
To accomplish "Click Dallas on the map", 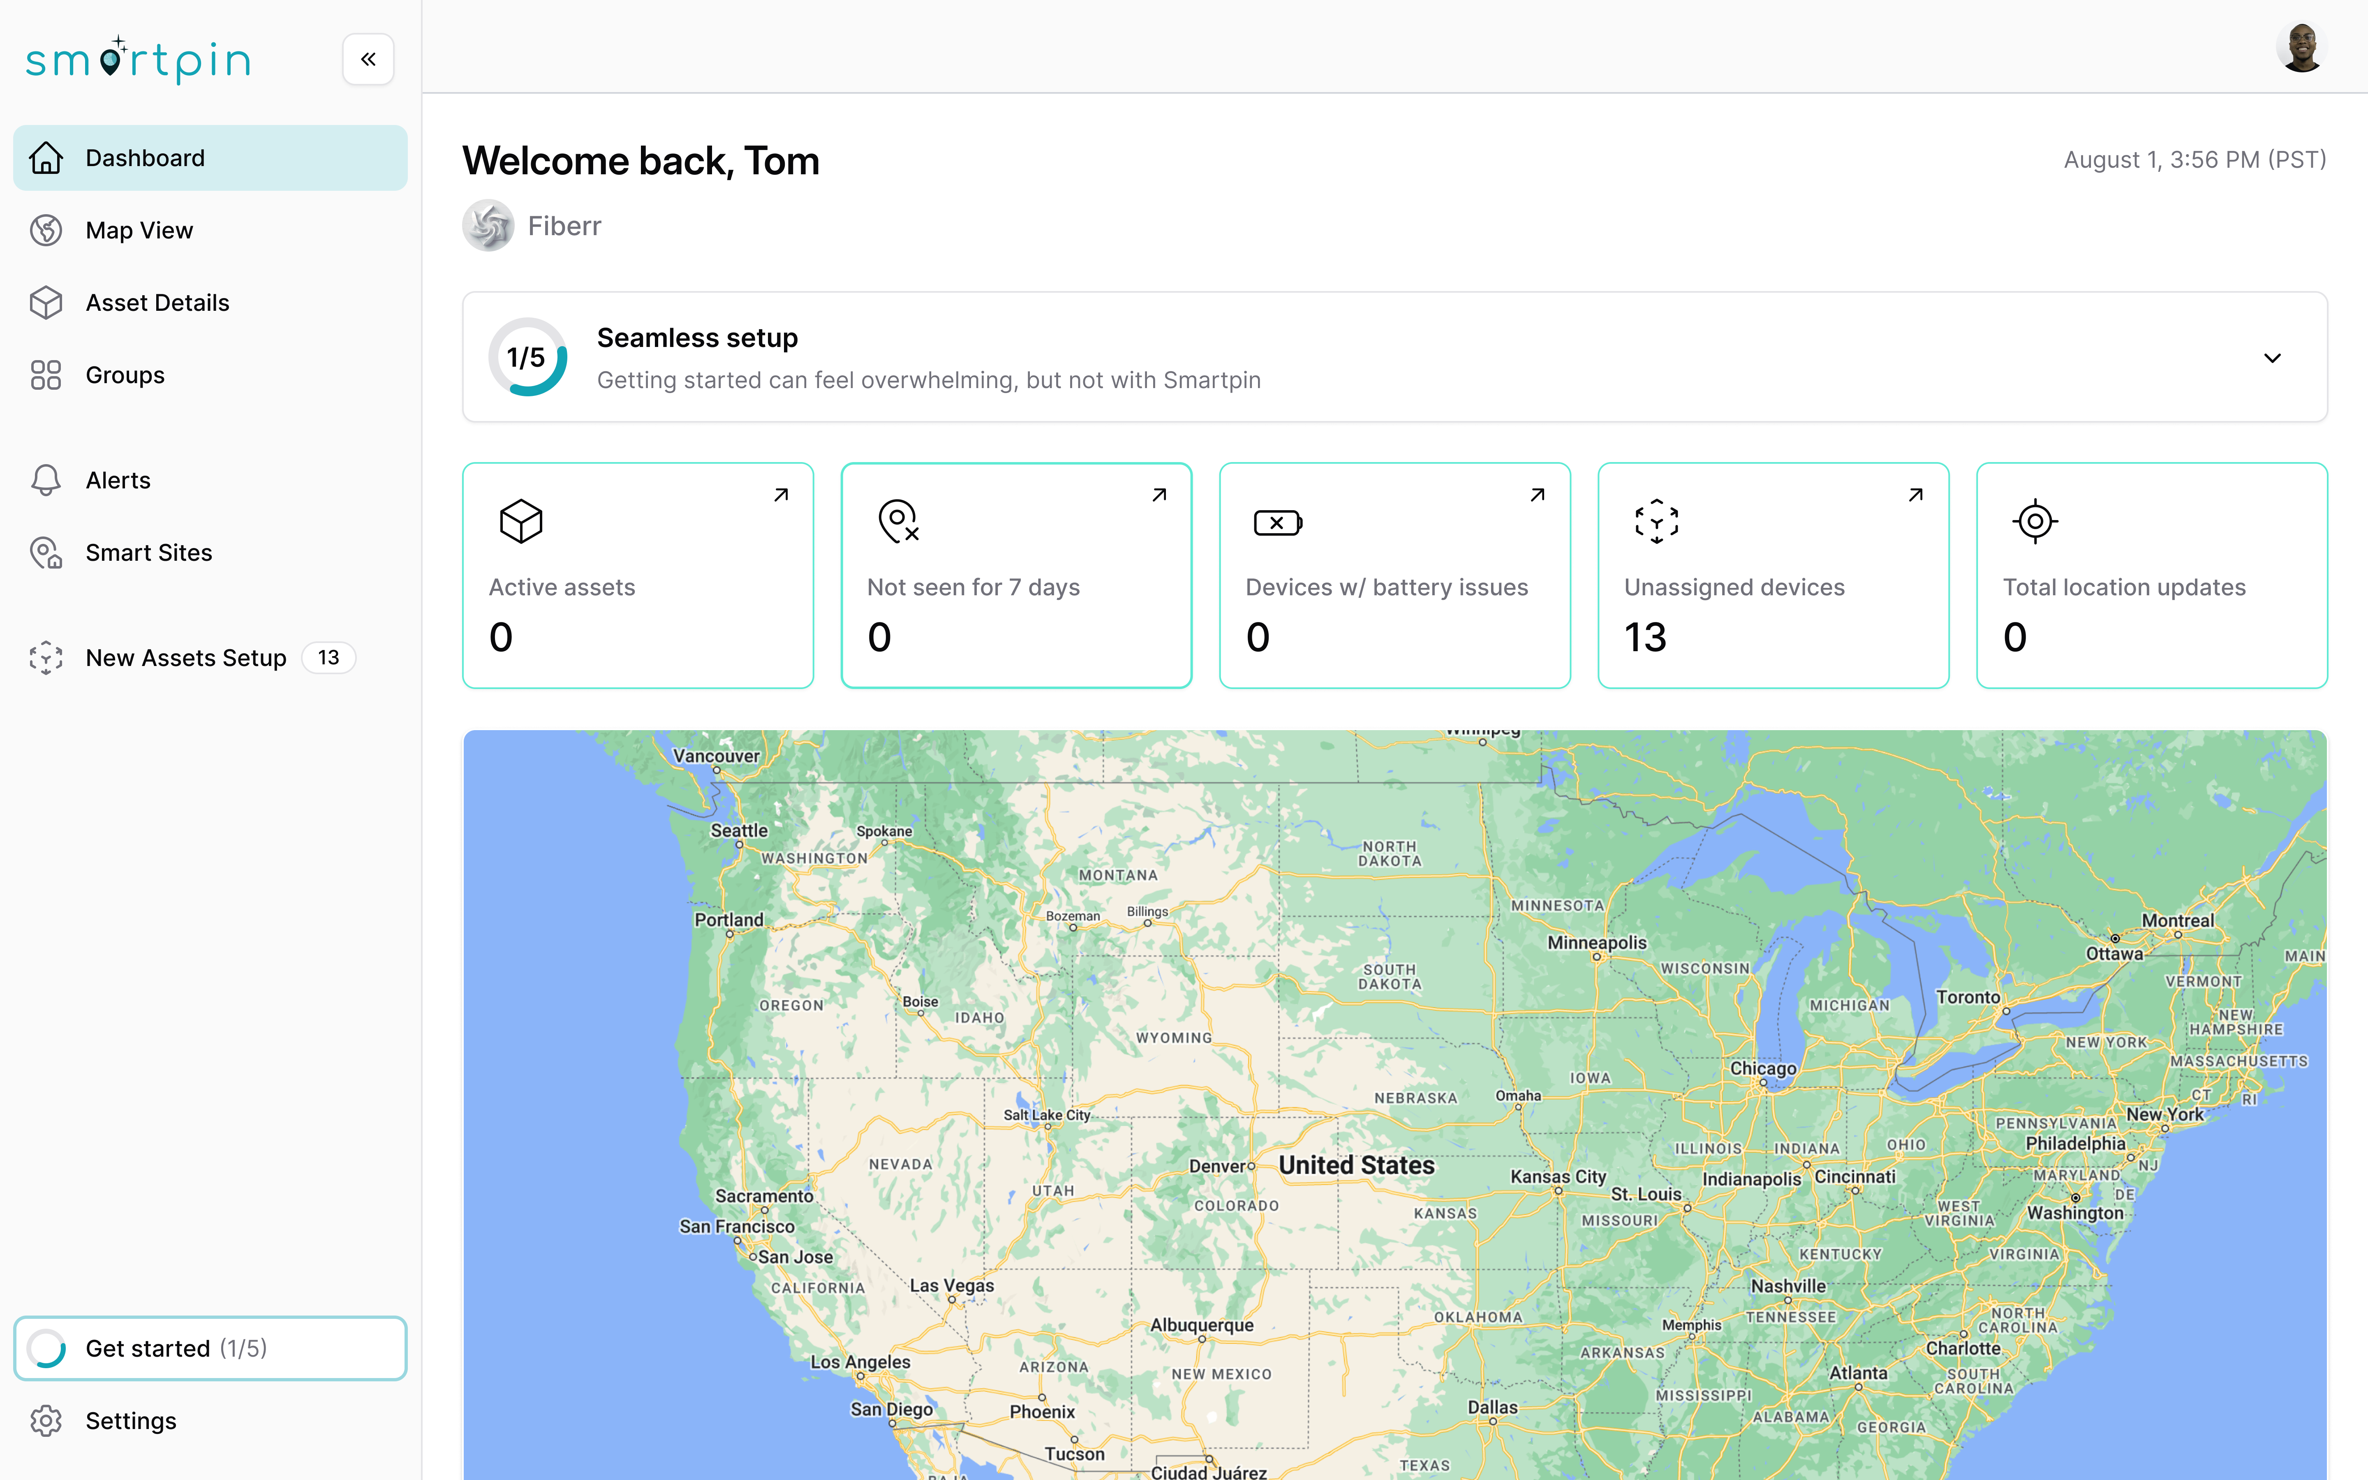I will click(x=1492, y=1408).
